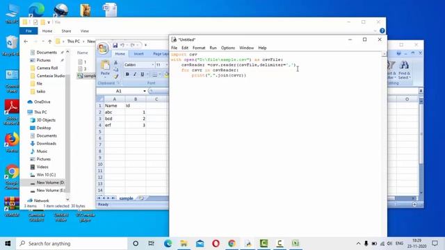The width and height of the screenshot is (445, 250).
Task: Open the Share tab in File Explorer
Action: click(66, 31)
